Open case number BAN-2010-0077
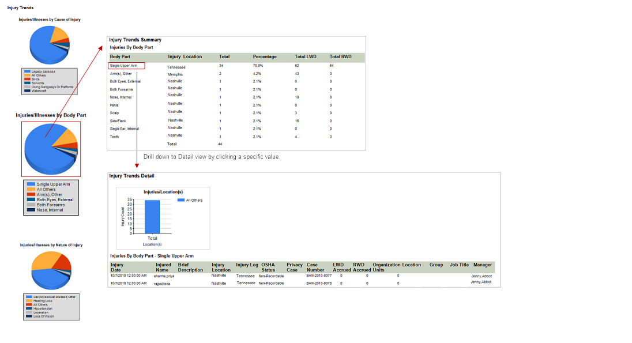 click(x=319, y=276)
